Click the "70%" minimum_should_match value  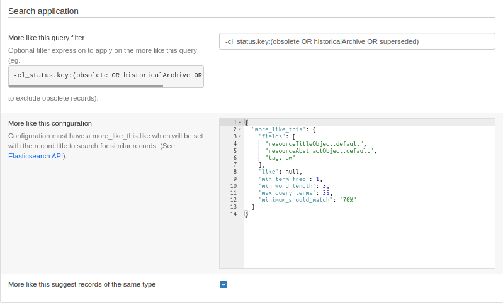(348, 200)
